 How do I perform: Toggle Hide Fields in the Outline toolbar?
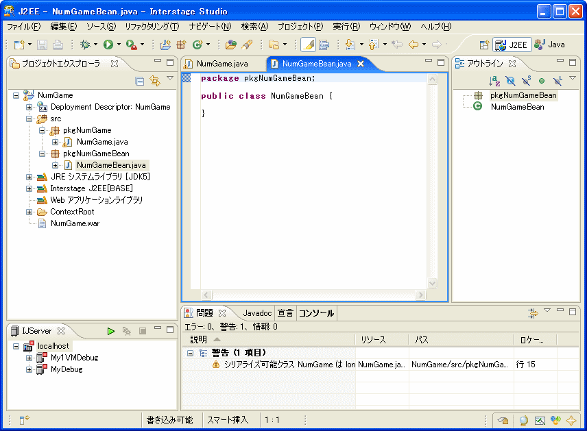510,81
